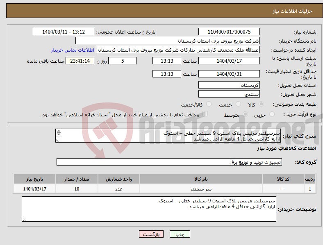Screen dimensions: 323x245
Task: Click the سر سیلندر item name cell
Action: click(201, 189)
